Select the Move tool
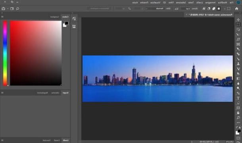This screenshot has width=242, height=143. pyautogui.click(x=238, y=20)
